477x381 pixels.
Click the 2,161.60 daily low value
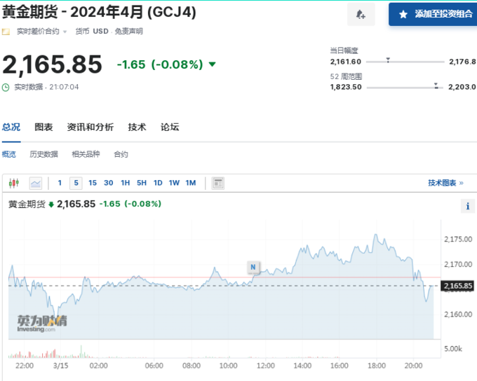[346, 62]
